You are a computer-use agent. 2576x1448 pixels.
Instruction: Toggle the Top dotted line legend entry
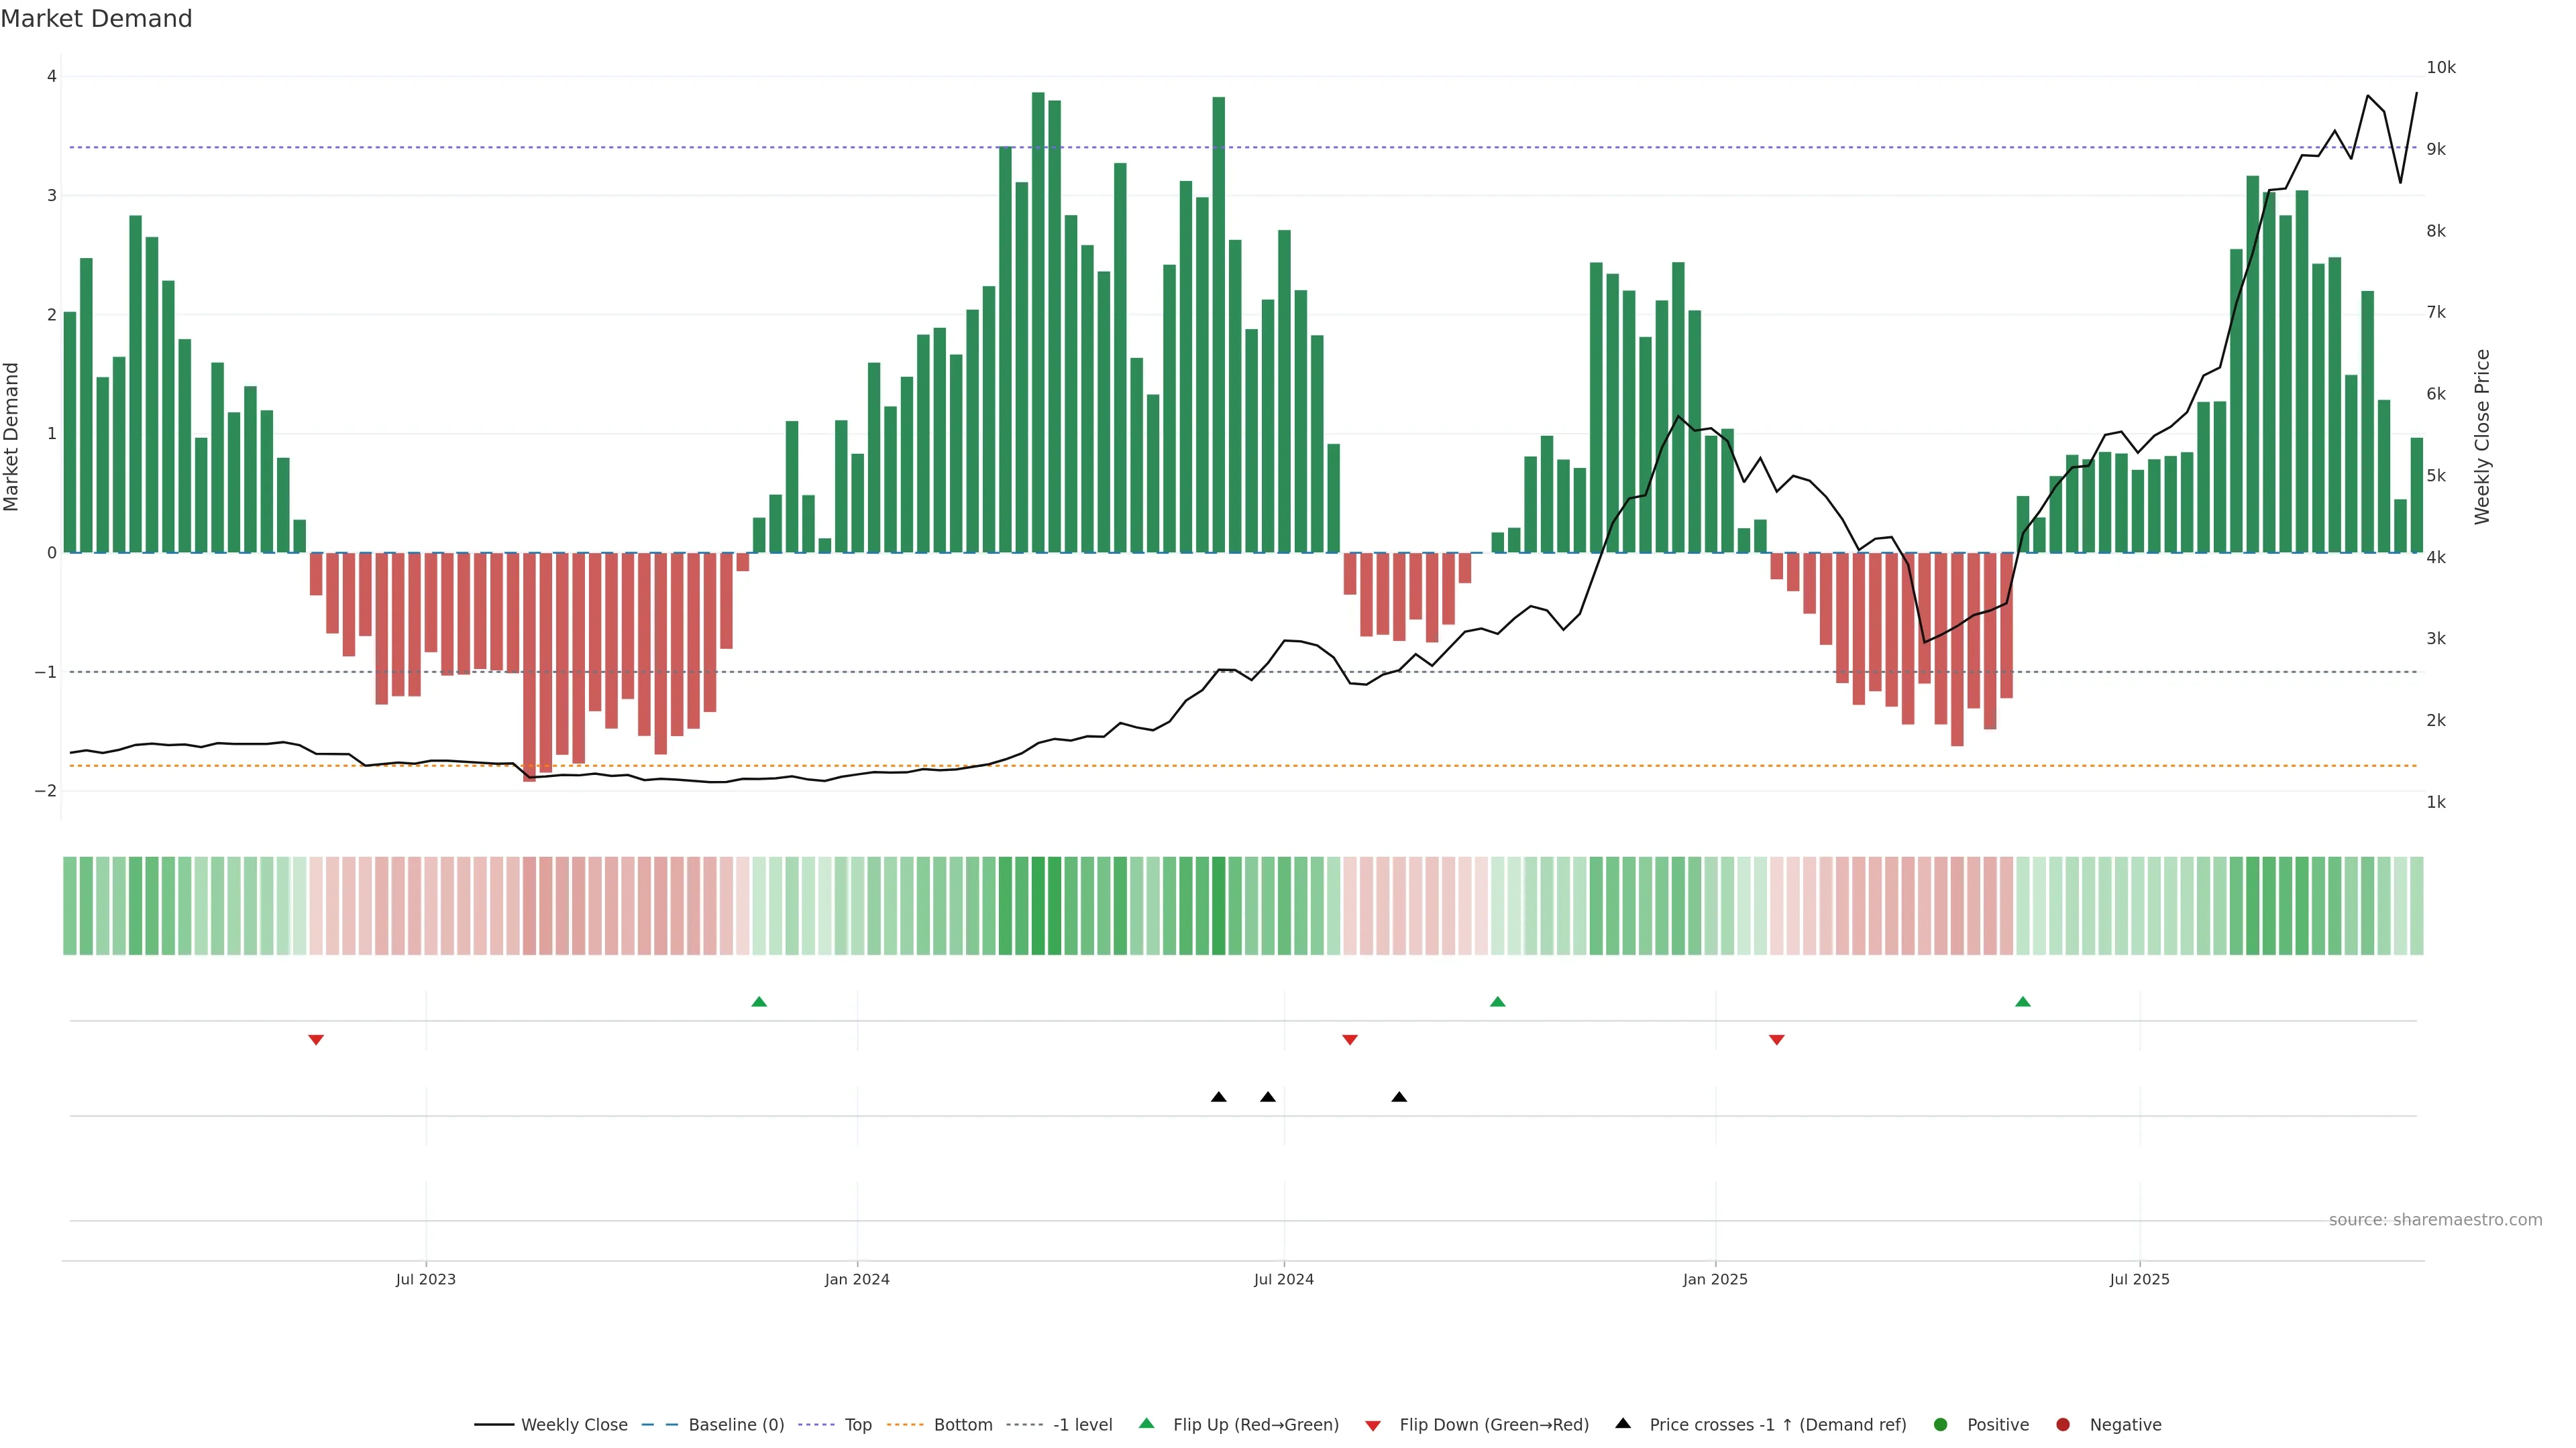(x=858, y=1424)
